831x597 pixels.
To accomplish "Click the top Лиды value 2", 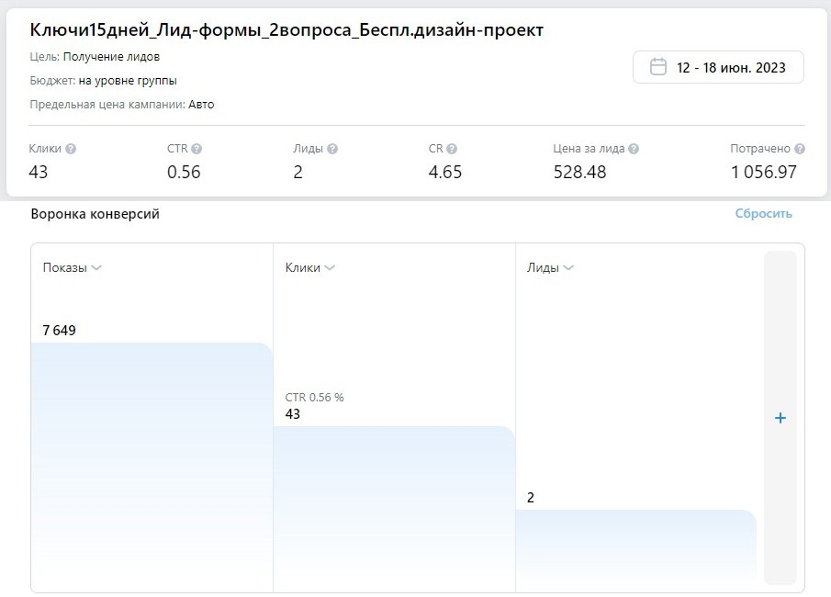I will (298, 173).
